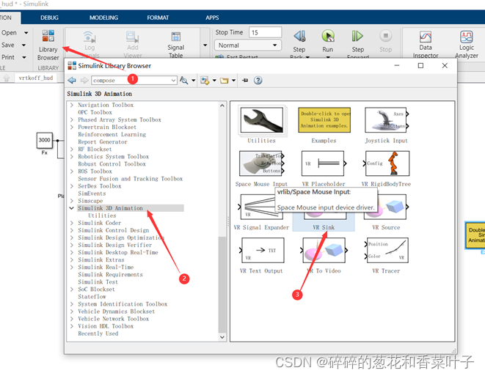
Task: Expand the Robotics System Toolbox node
Action: [72, 157]
